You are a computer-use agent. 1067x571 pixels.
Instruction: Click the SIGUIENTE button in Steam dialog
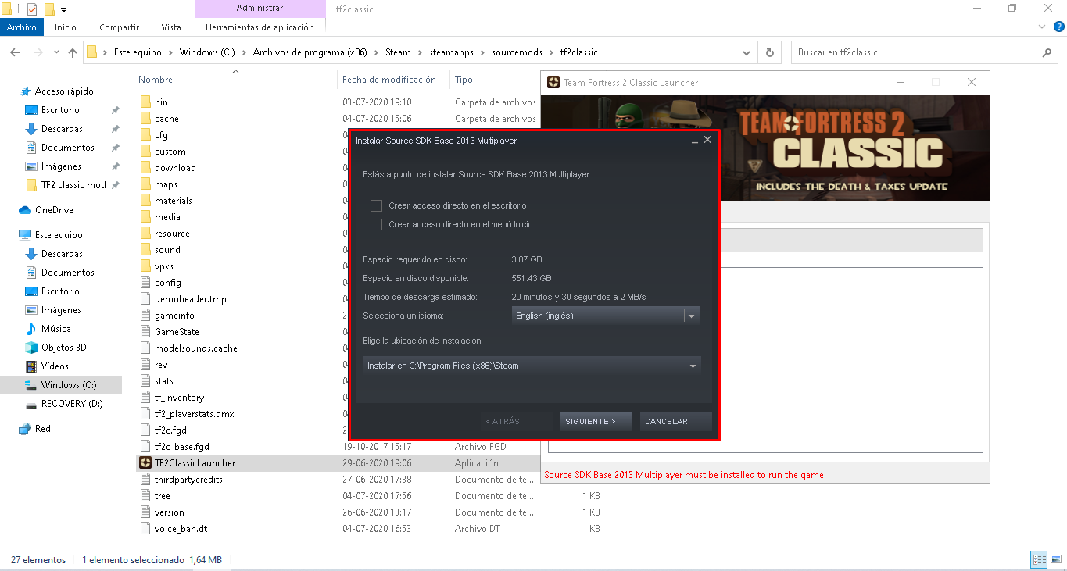[596, 421]
